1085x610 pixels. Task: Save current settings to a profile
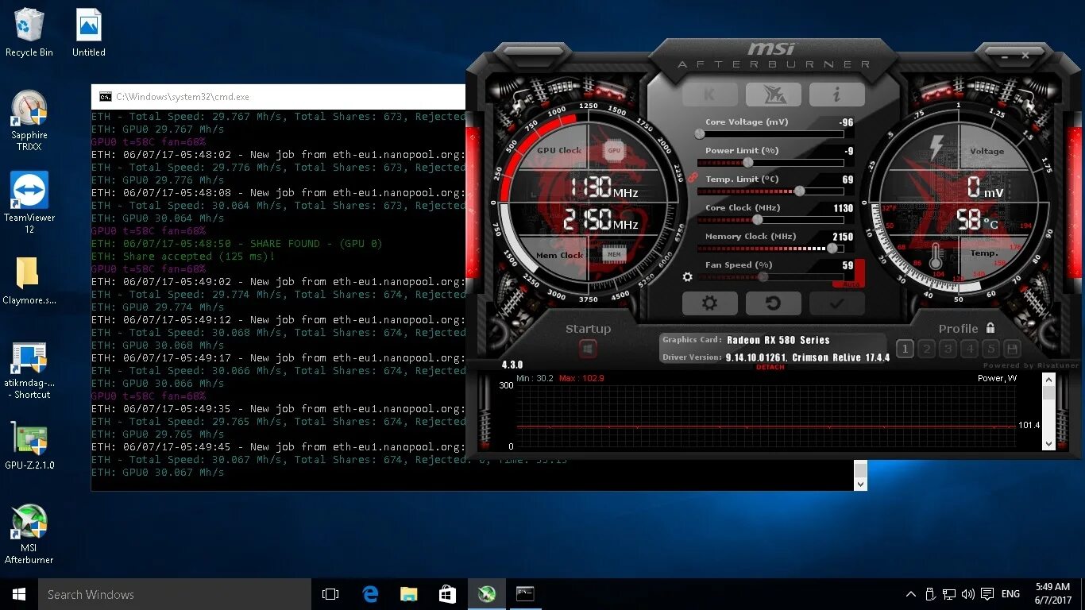click(x=1012, y=349)
